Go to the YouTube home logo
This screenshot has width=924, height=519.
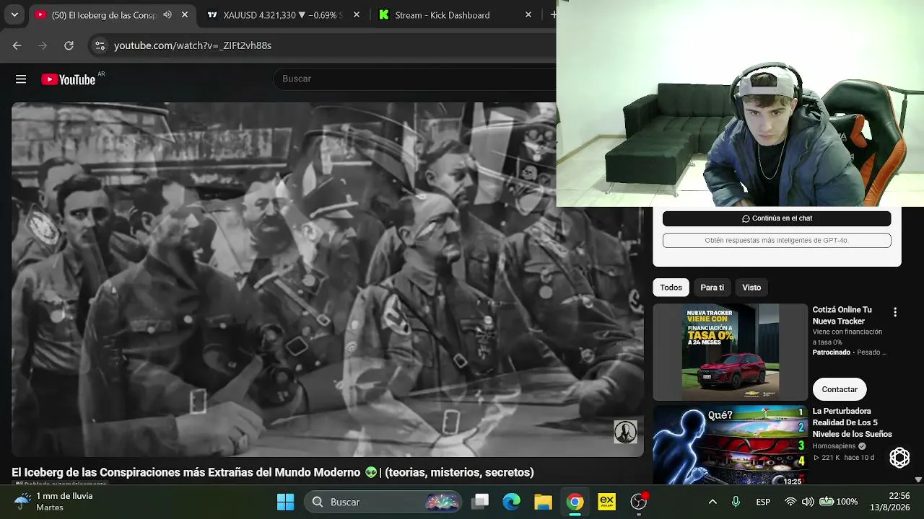(69, 79)
